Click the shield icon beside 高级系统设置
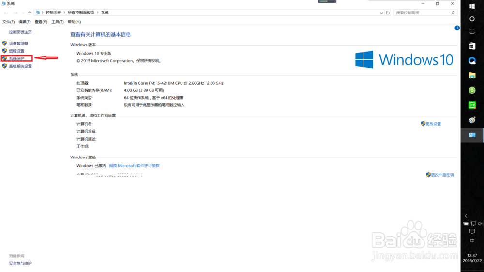This screenshot has width=484, height=272. pyautogui.click(x=4, y=66)
